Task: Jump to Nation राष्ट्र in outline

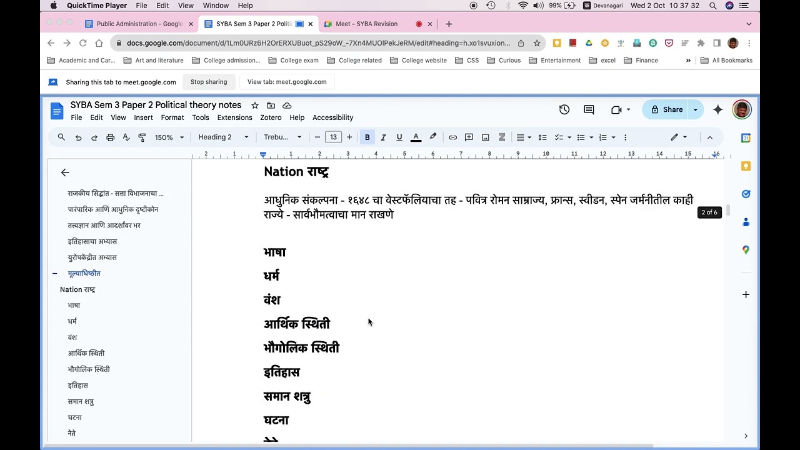Action: 77,289
